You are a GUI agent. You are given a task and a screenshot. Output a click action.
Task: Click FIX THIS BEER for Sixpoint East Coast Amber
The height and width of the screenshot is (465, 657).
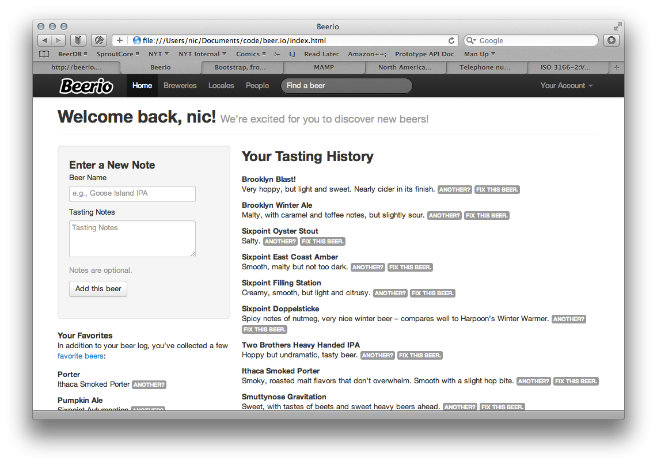coord(410,268)
